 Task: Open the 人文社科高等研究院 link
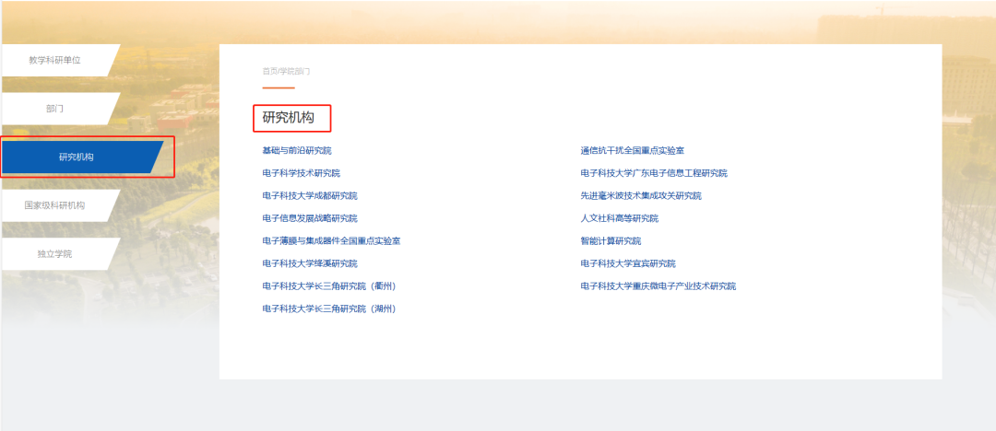(x=620, y=218)
